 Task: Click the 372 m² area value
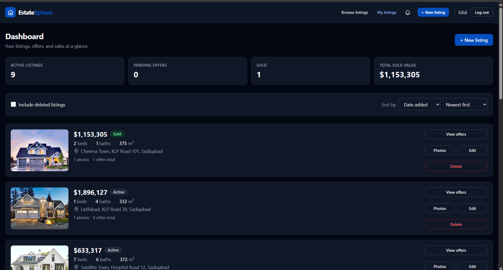click(x=127, y=259)
